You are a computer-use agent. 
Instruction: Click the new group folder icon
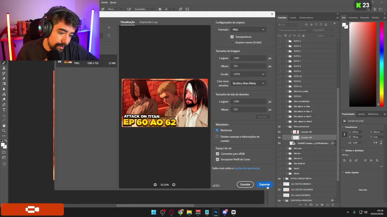coord(322,205)
